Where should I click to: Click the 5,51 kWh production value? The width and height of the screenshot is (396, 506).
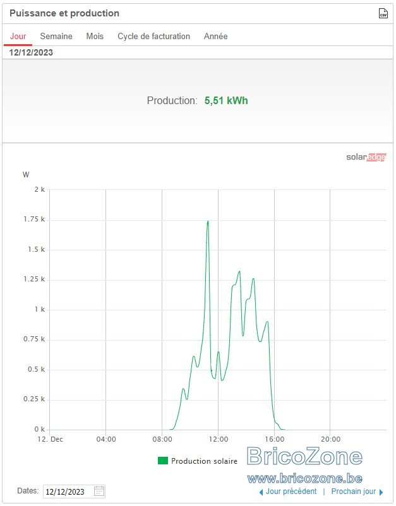pyautogui.click(x=226, y=101)
